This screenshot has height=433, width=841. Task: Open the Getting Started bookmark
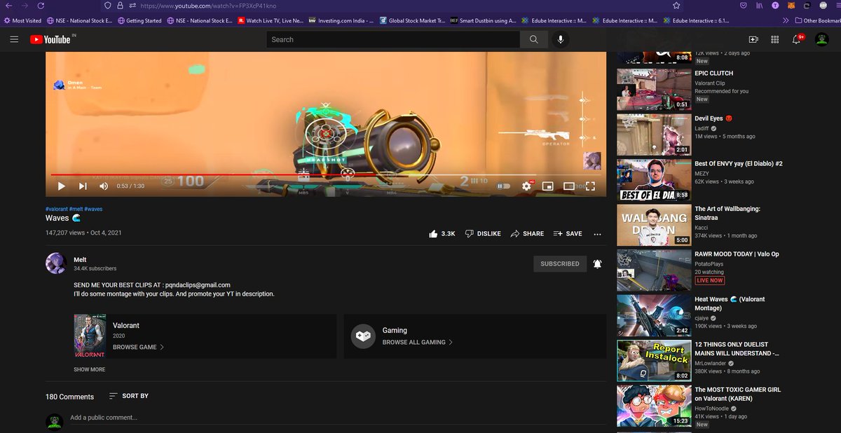coord(139,20)
